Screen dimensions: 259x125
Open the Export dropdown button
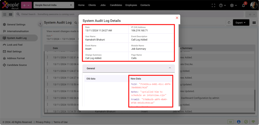241,23
